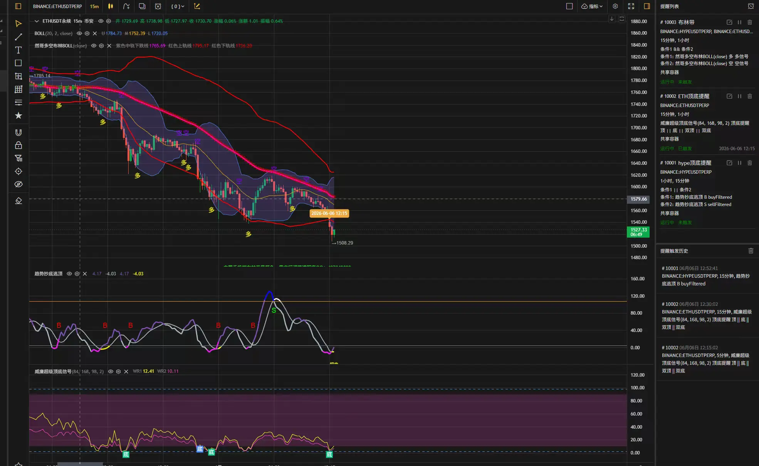Enter fullscreen mode

pyautogui.click(x=631, y=6)
